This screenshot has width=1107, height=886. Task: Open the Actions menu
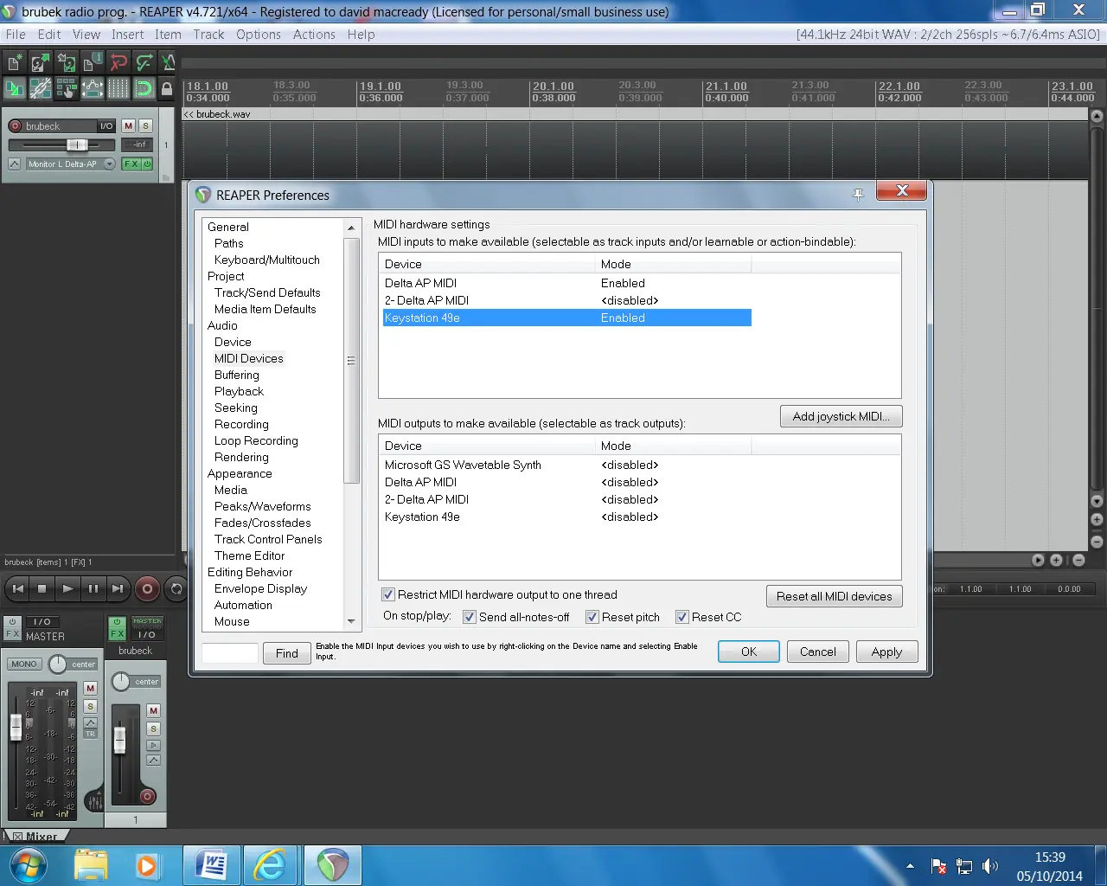pyautogui.click(x=314, y=35)
